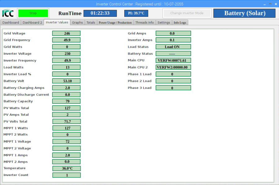Click the RunTime value display
This screenshot has height=185, width=279.
(x=100, y=13)
